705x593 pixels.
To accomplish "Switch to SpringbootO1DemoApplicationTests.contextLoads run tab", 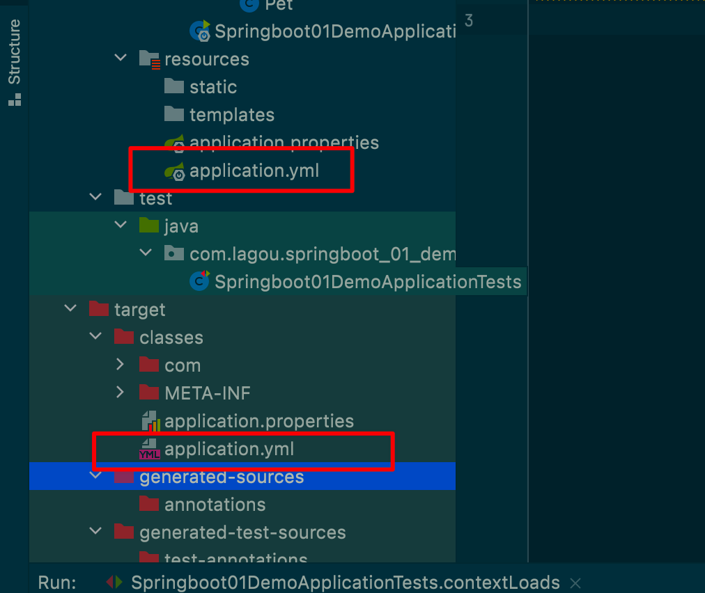I will [346, 583].
